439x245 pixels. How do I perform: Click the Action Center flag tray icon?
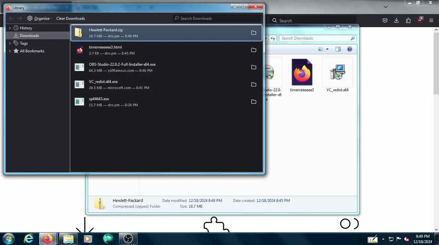(399, 239)
